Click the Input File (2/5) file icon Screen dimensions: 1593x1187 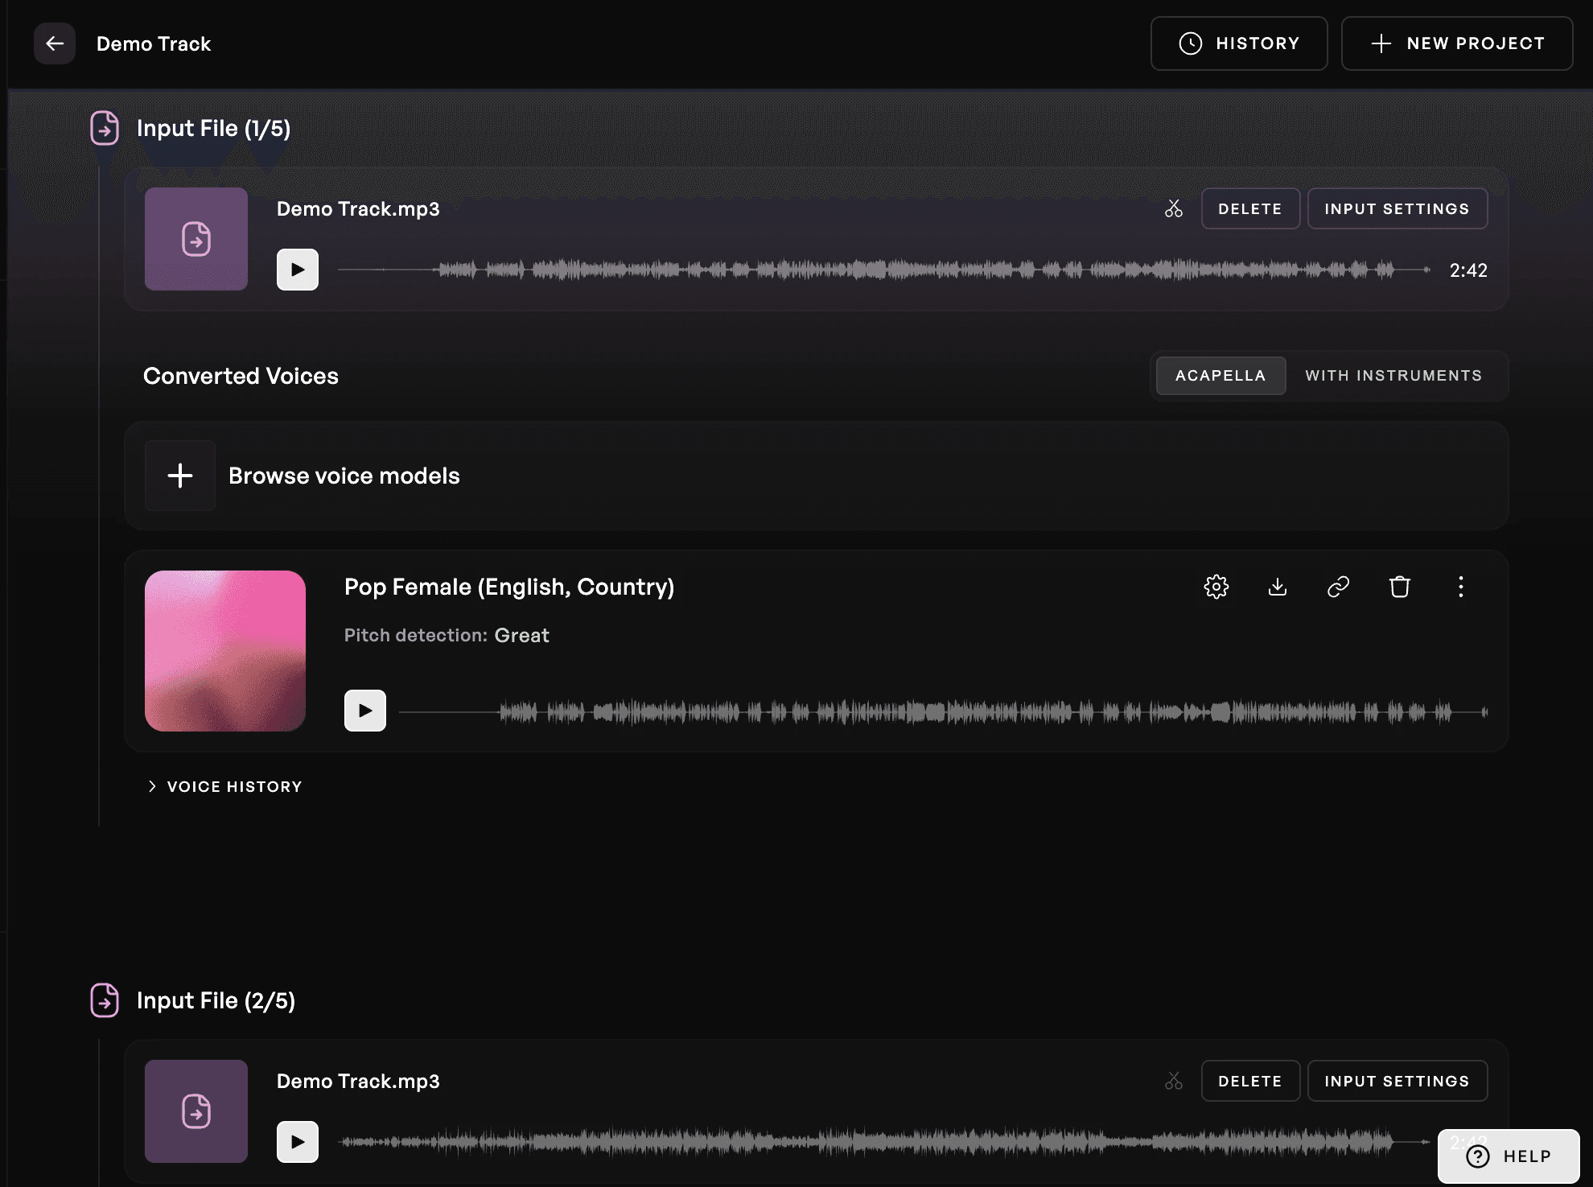tap(105, 1000)
